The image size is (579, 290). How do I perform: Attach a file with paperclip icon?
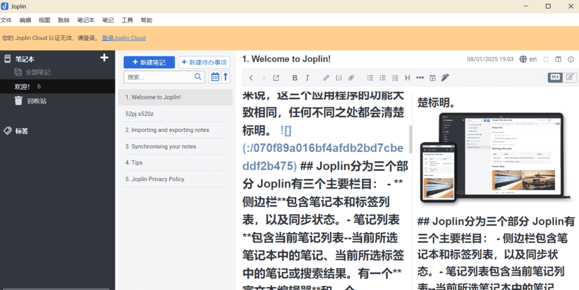351,78
